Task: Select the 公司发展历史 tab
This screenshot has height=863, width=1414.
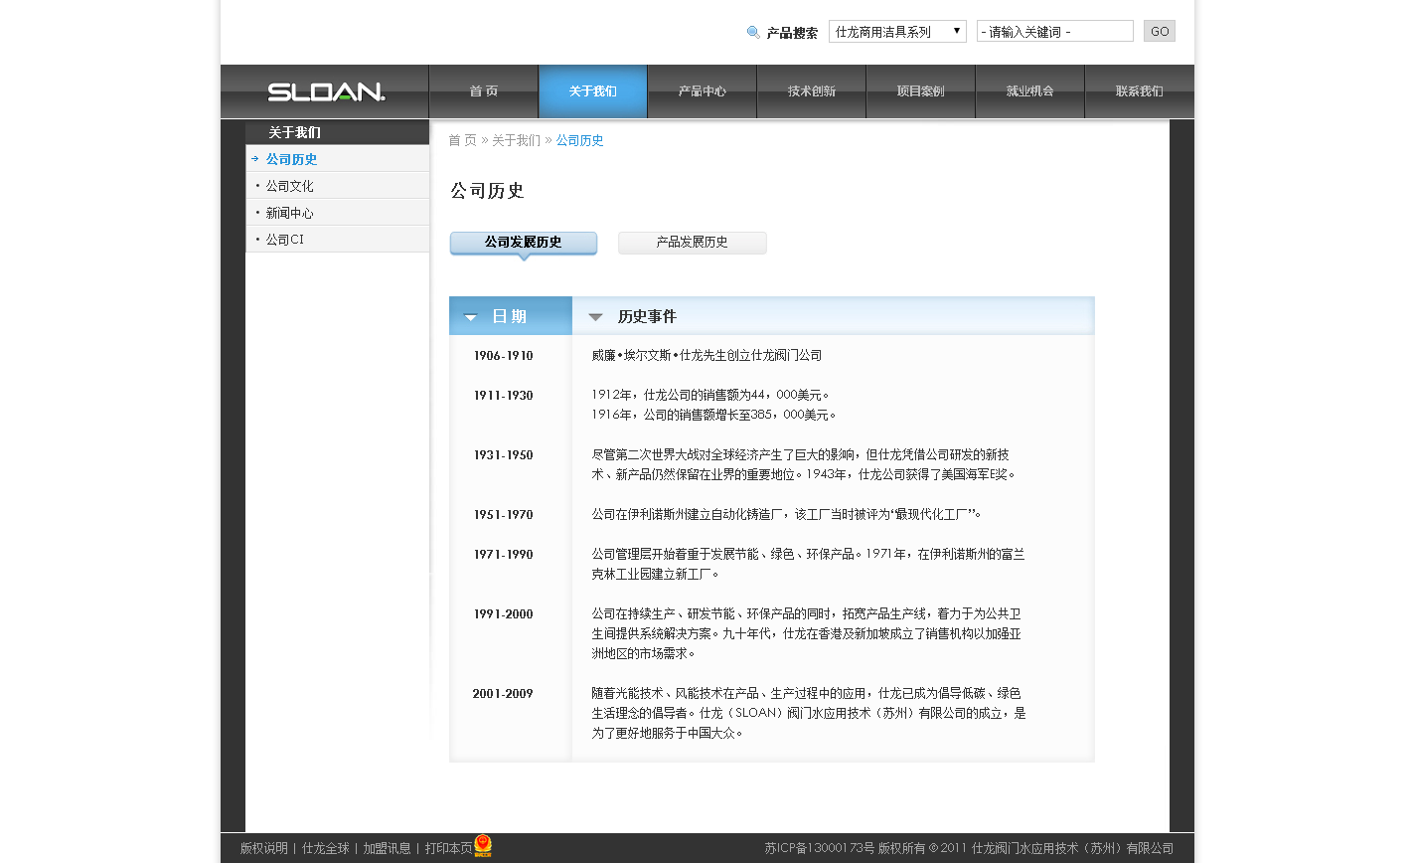Action: pos(523,243)
